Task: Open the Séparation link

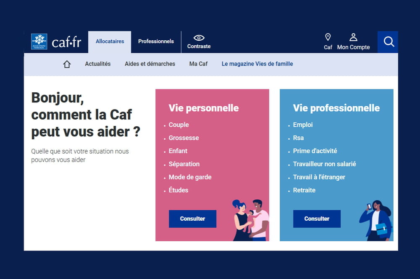Action: [x=184, y=164]
